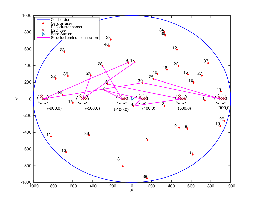Image resolution: width=255 pixels, height=205 pixels.
Task: Click the "Cellular user" legend label
Action: tap(61, 23)
